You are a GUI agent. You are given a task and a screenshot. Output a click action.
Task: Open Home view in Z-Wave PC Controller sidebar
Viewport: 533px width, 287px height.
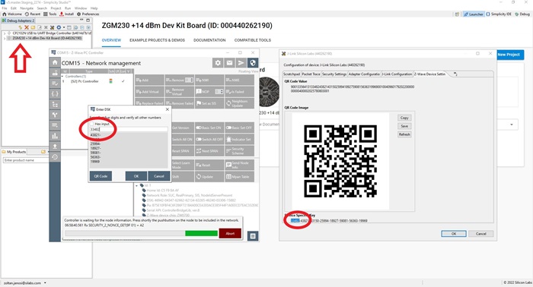(55, 62)
